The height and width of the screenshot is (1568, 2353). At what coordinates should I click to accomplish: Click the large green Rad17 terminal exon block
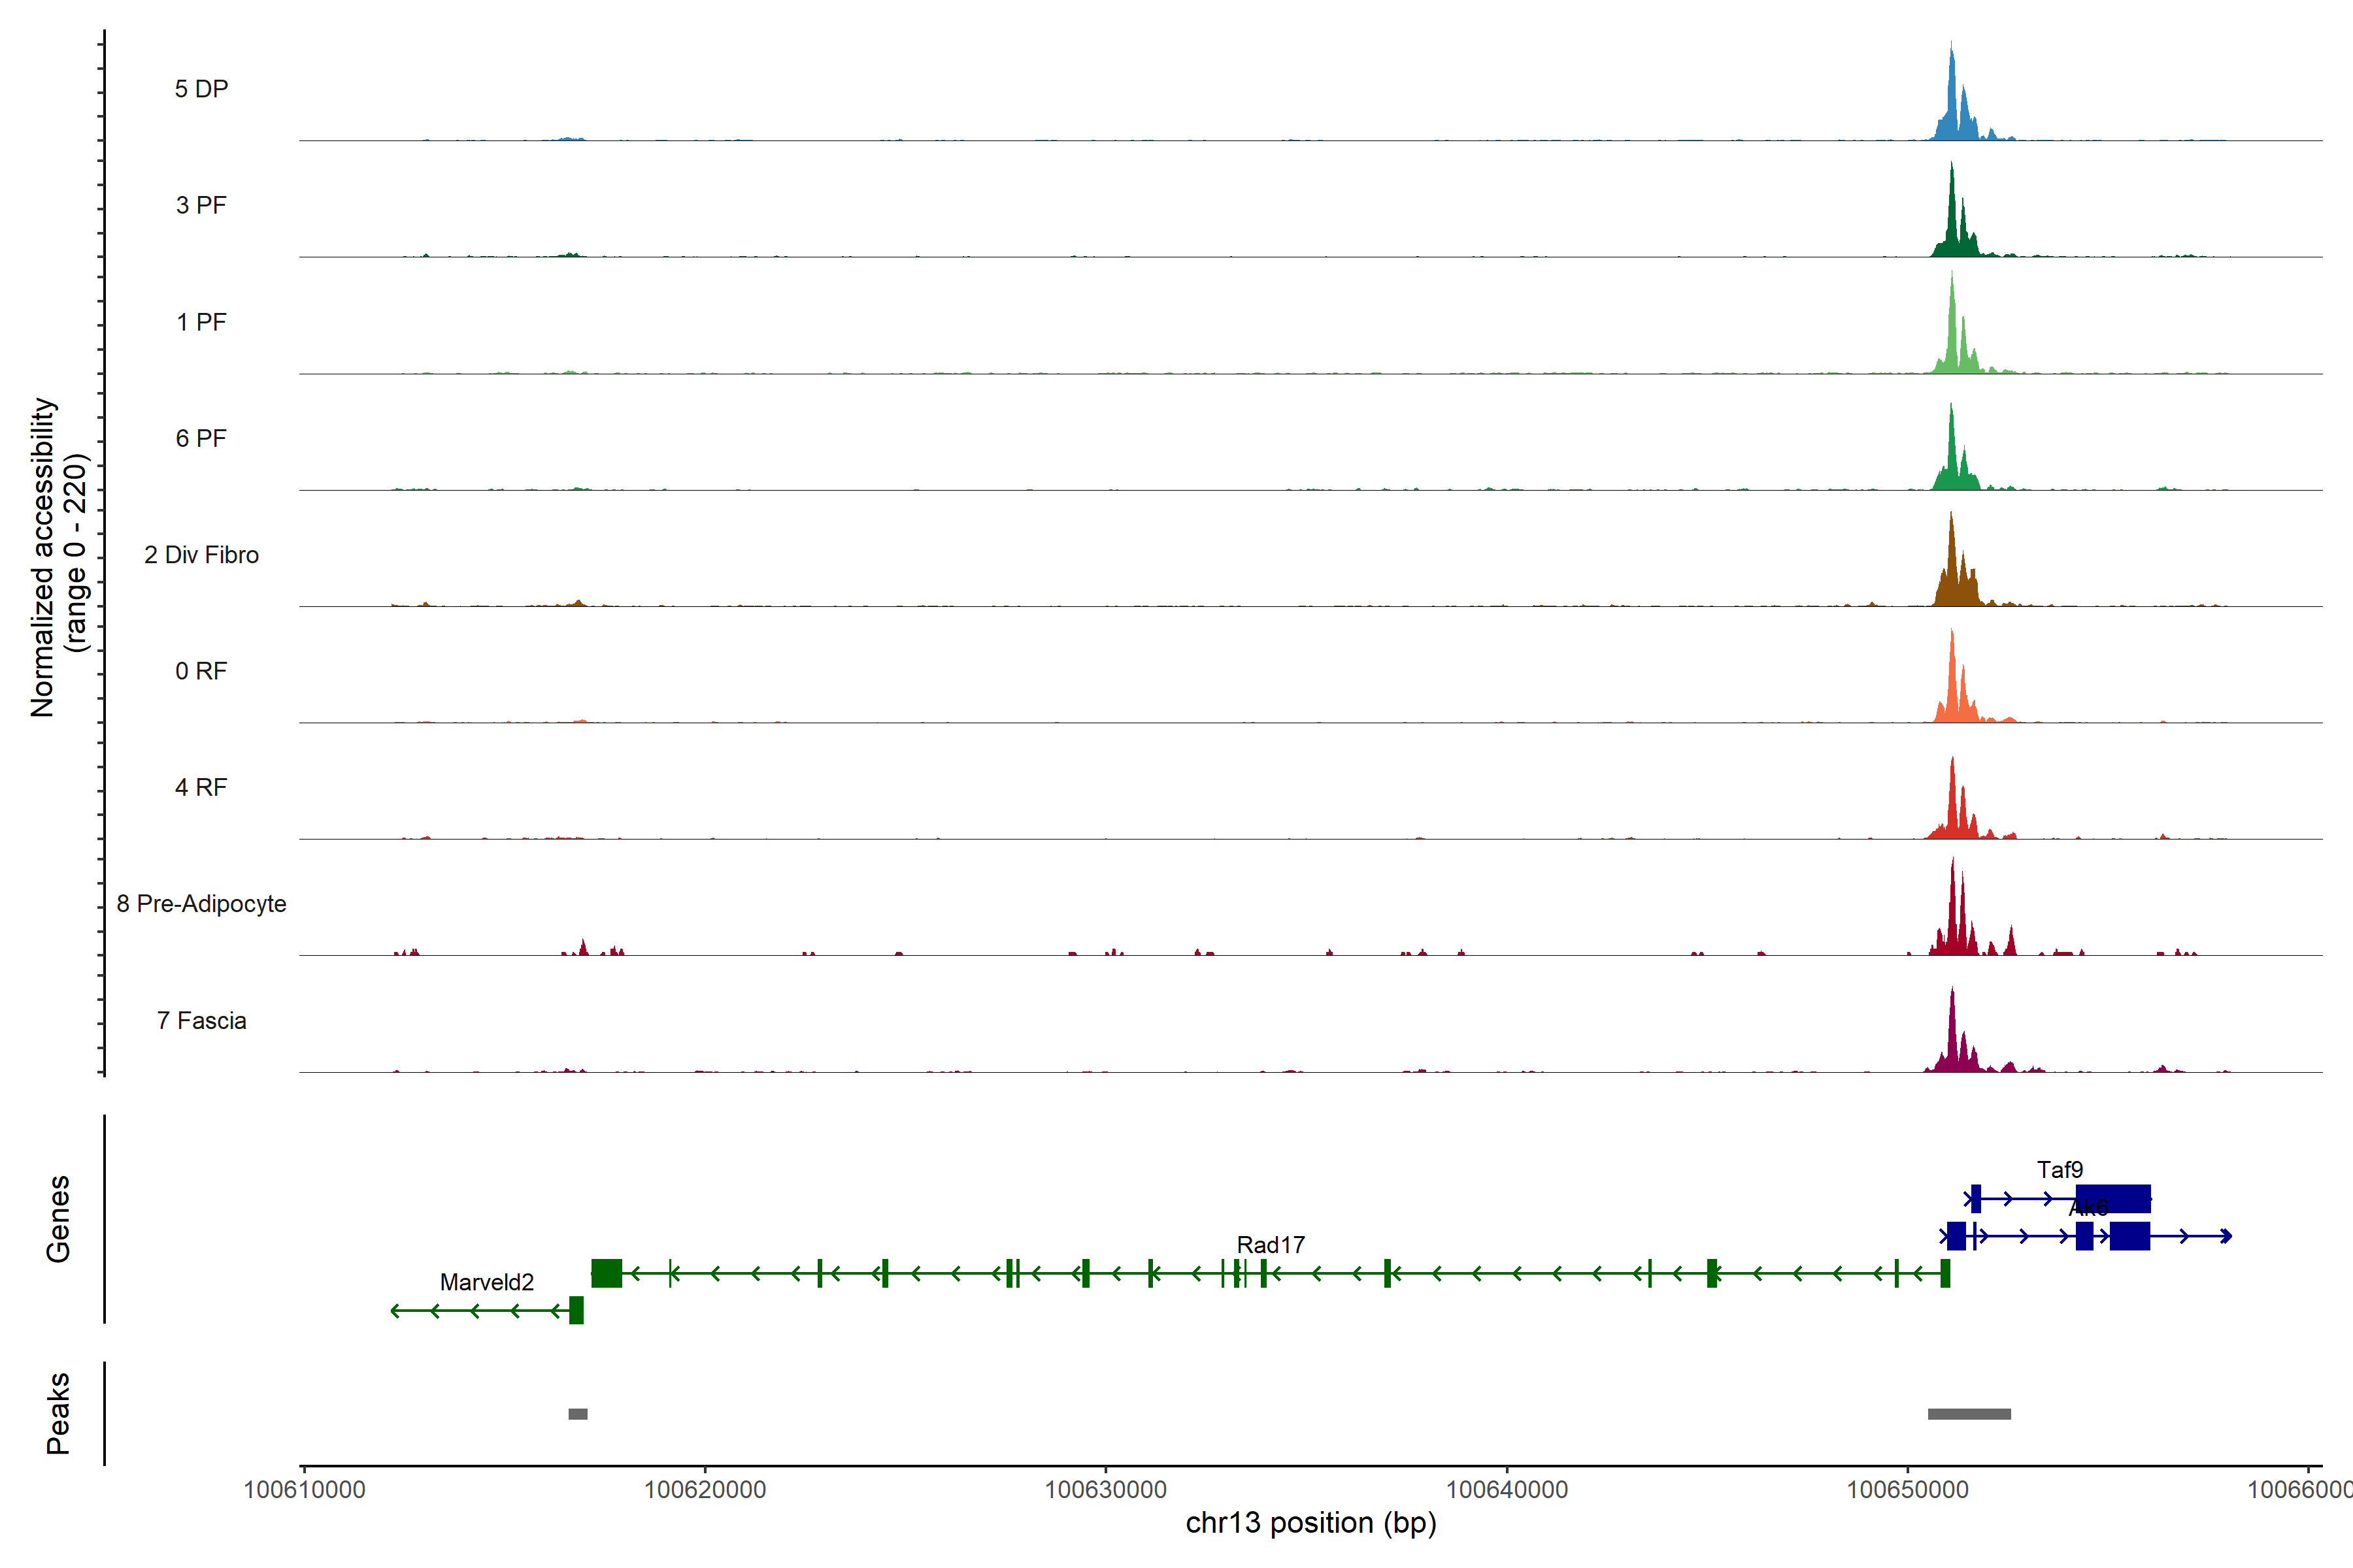click(607, 1273)
